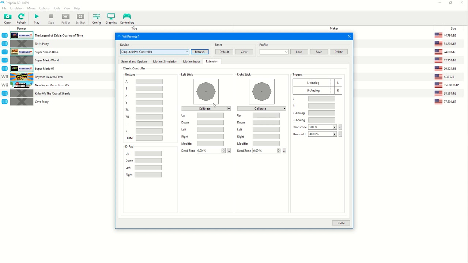Click ellipsis button beside Triggers Threshold
Image resolution: width=468 pixels, height=263 pixels.
tap(340, 134)
